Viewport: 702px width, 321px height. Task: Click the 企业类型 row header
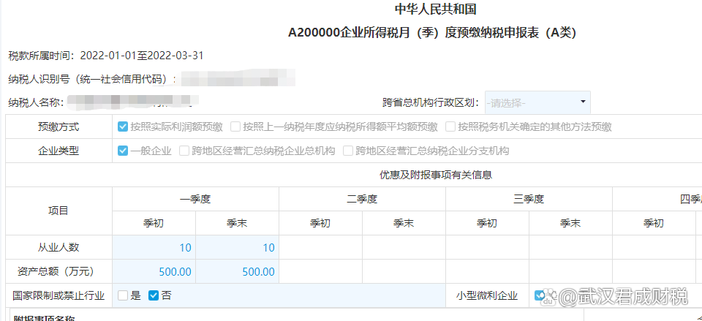[58, 151]
